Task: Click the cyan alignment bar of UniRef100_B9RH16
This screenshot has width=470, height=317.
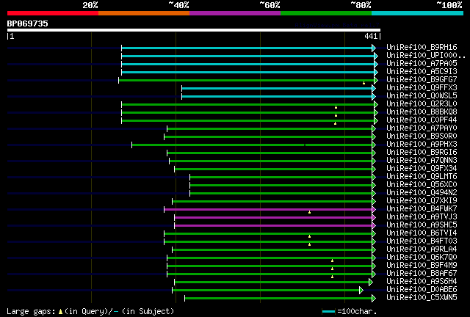Action: pos(247,48)
